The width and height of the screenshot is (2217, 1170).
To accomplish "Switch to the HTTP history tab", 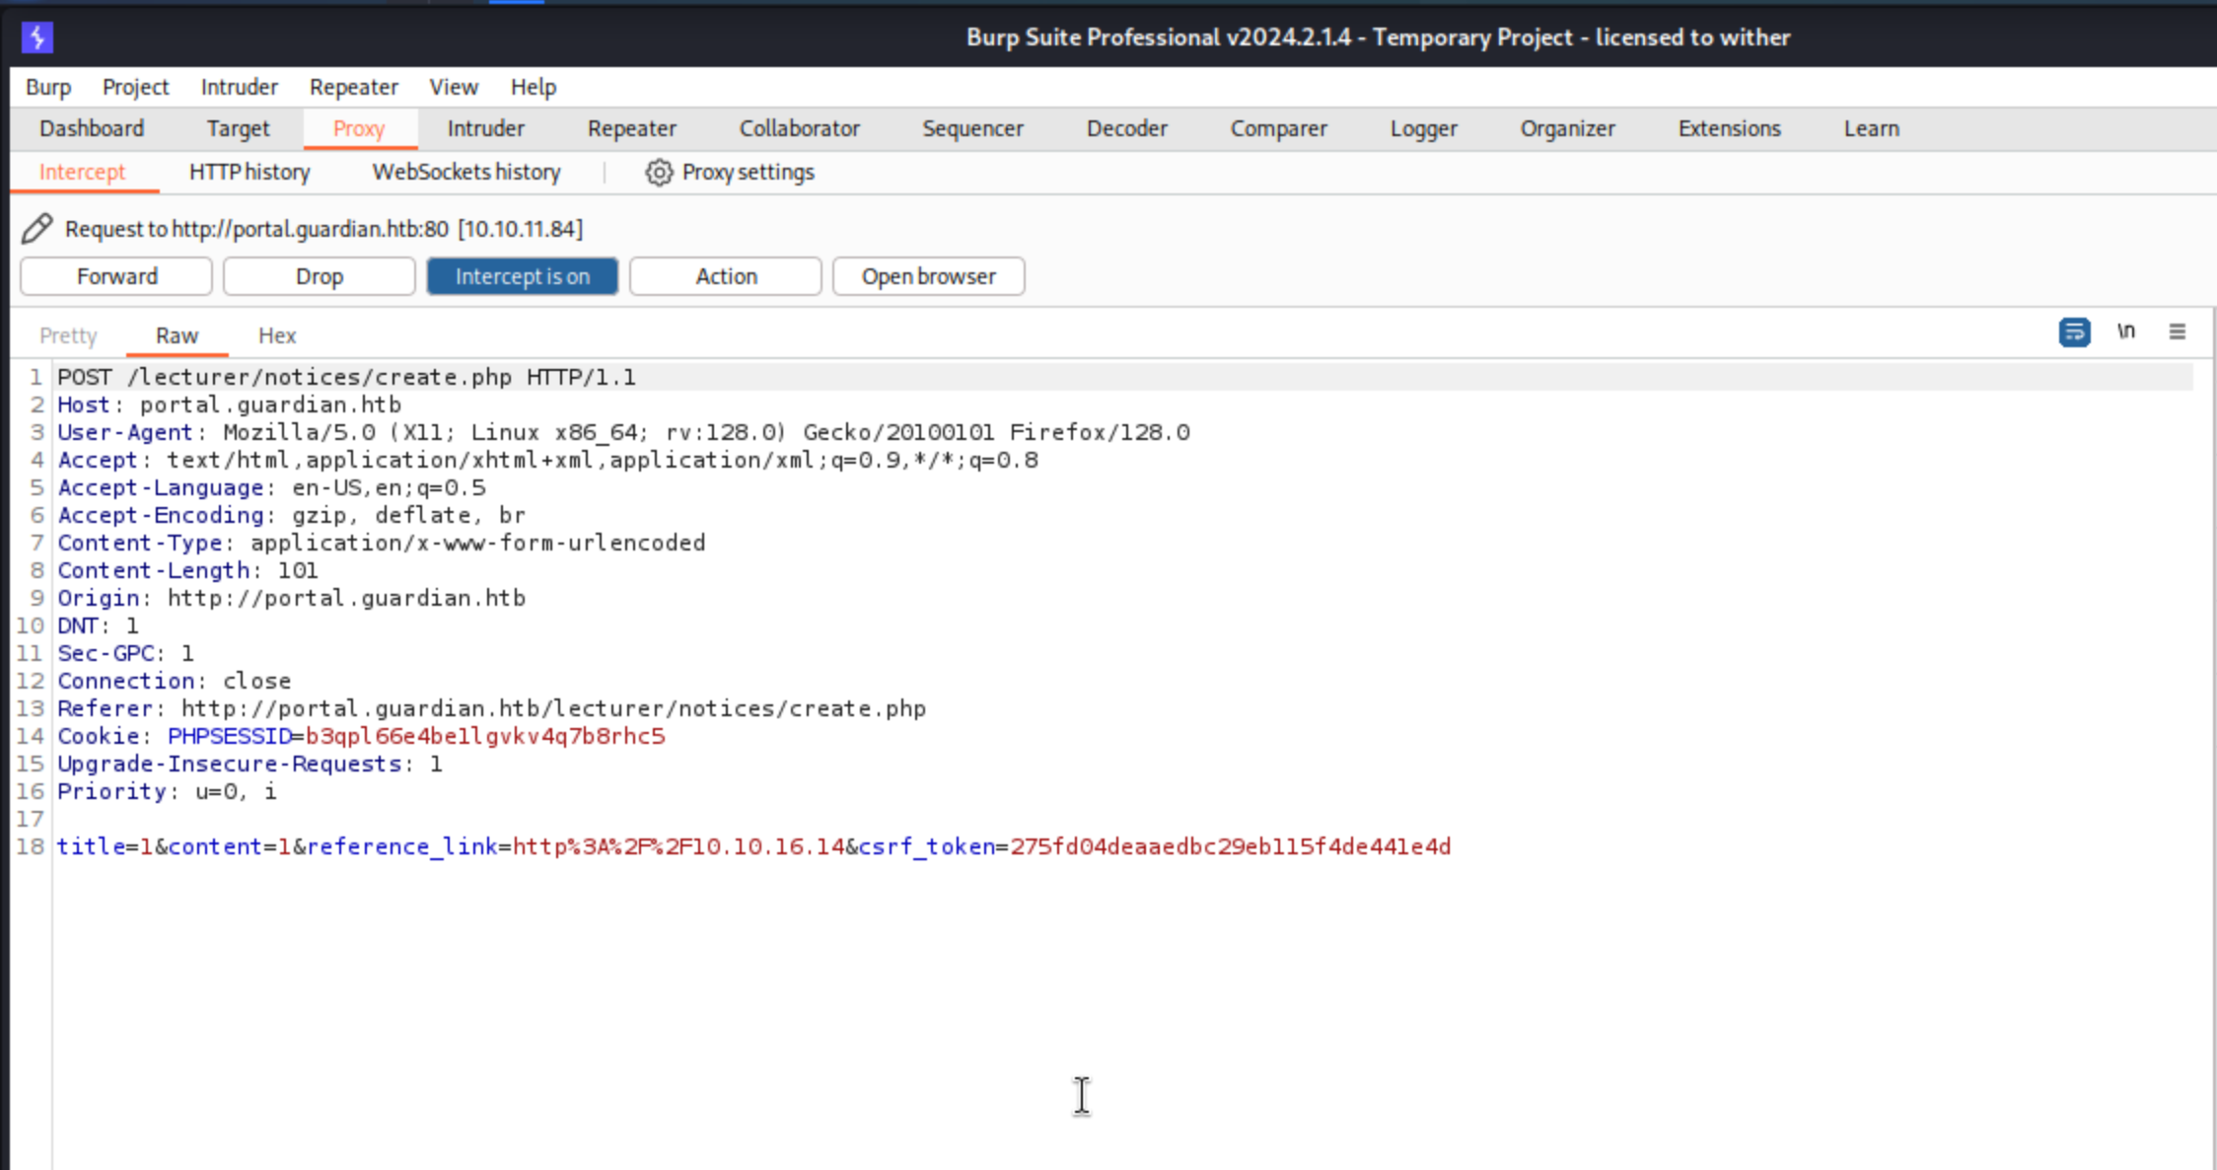I will coord(250,173).
